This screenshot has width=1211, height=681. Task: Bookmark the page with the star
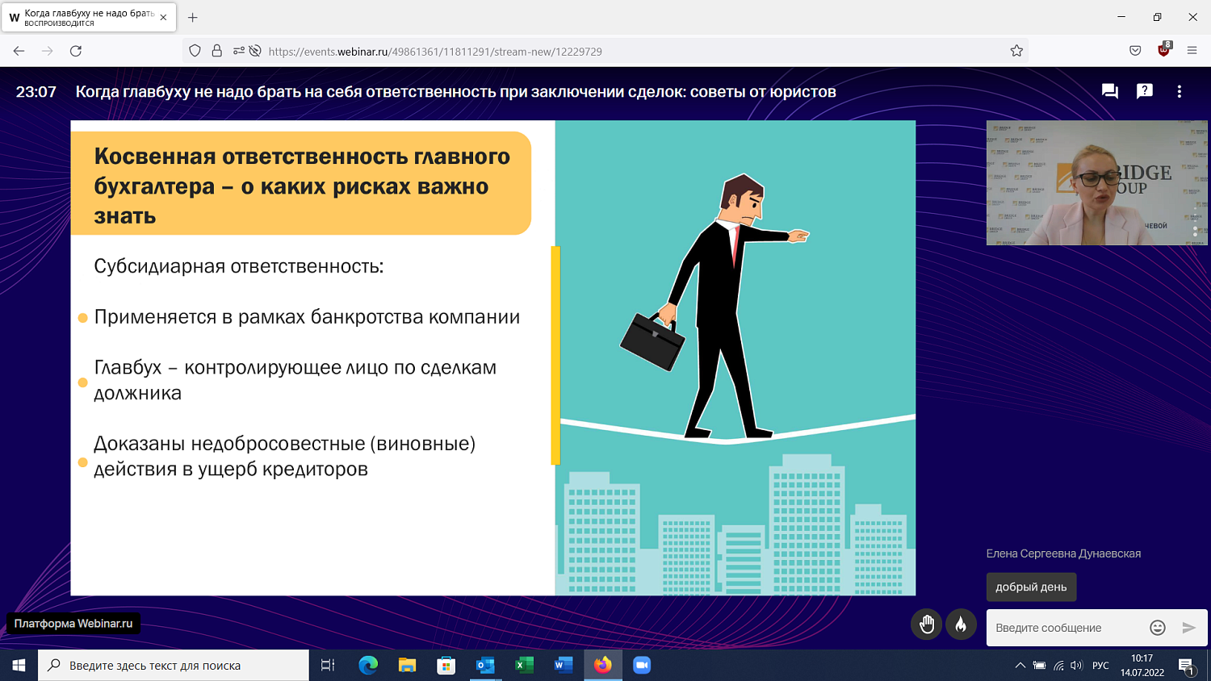1016,49
